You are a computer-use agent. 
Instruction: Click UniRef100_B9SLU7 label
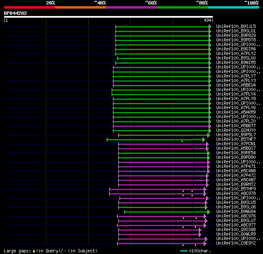[x=236, y=221]
